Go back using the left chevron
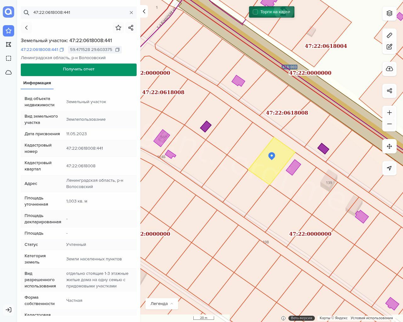The image size is (403, 322). (x=26, y=28)
